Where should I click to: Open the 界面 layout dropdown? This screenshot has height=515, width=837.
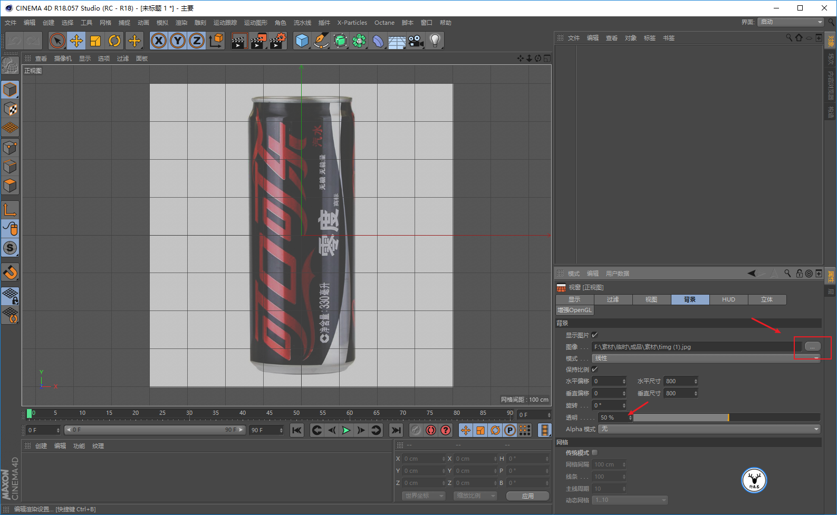[x=790, y=22]
